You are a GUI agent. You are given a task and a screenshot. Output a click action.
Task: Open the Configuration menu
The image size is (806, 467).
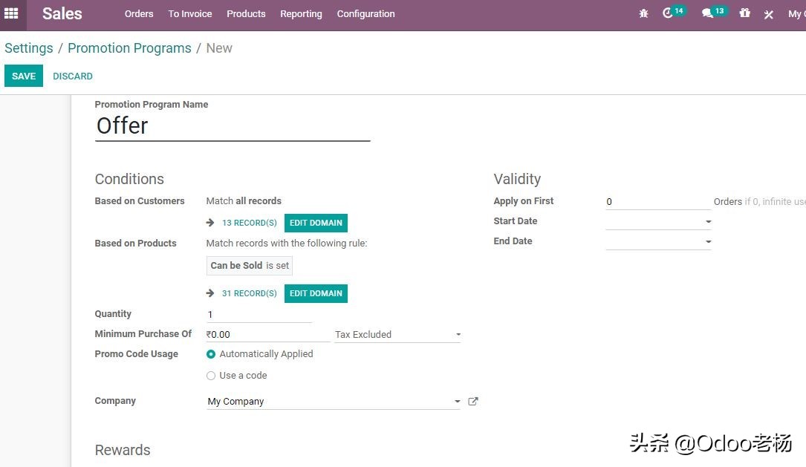365,14
